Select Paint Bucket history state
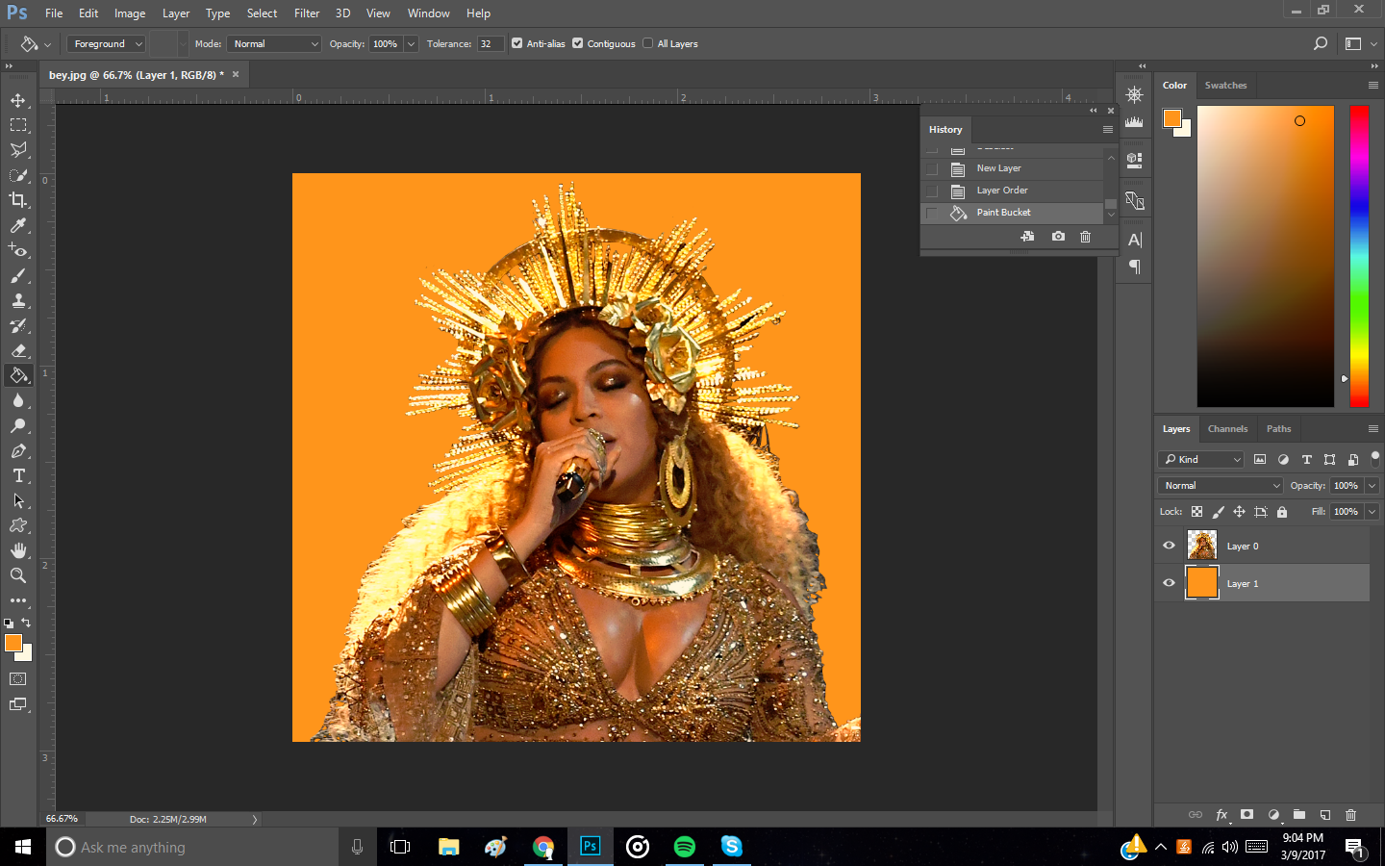 click(x=1012, y=213)
